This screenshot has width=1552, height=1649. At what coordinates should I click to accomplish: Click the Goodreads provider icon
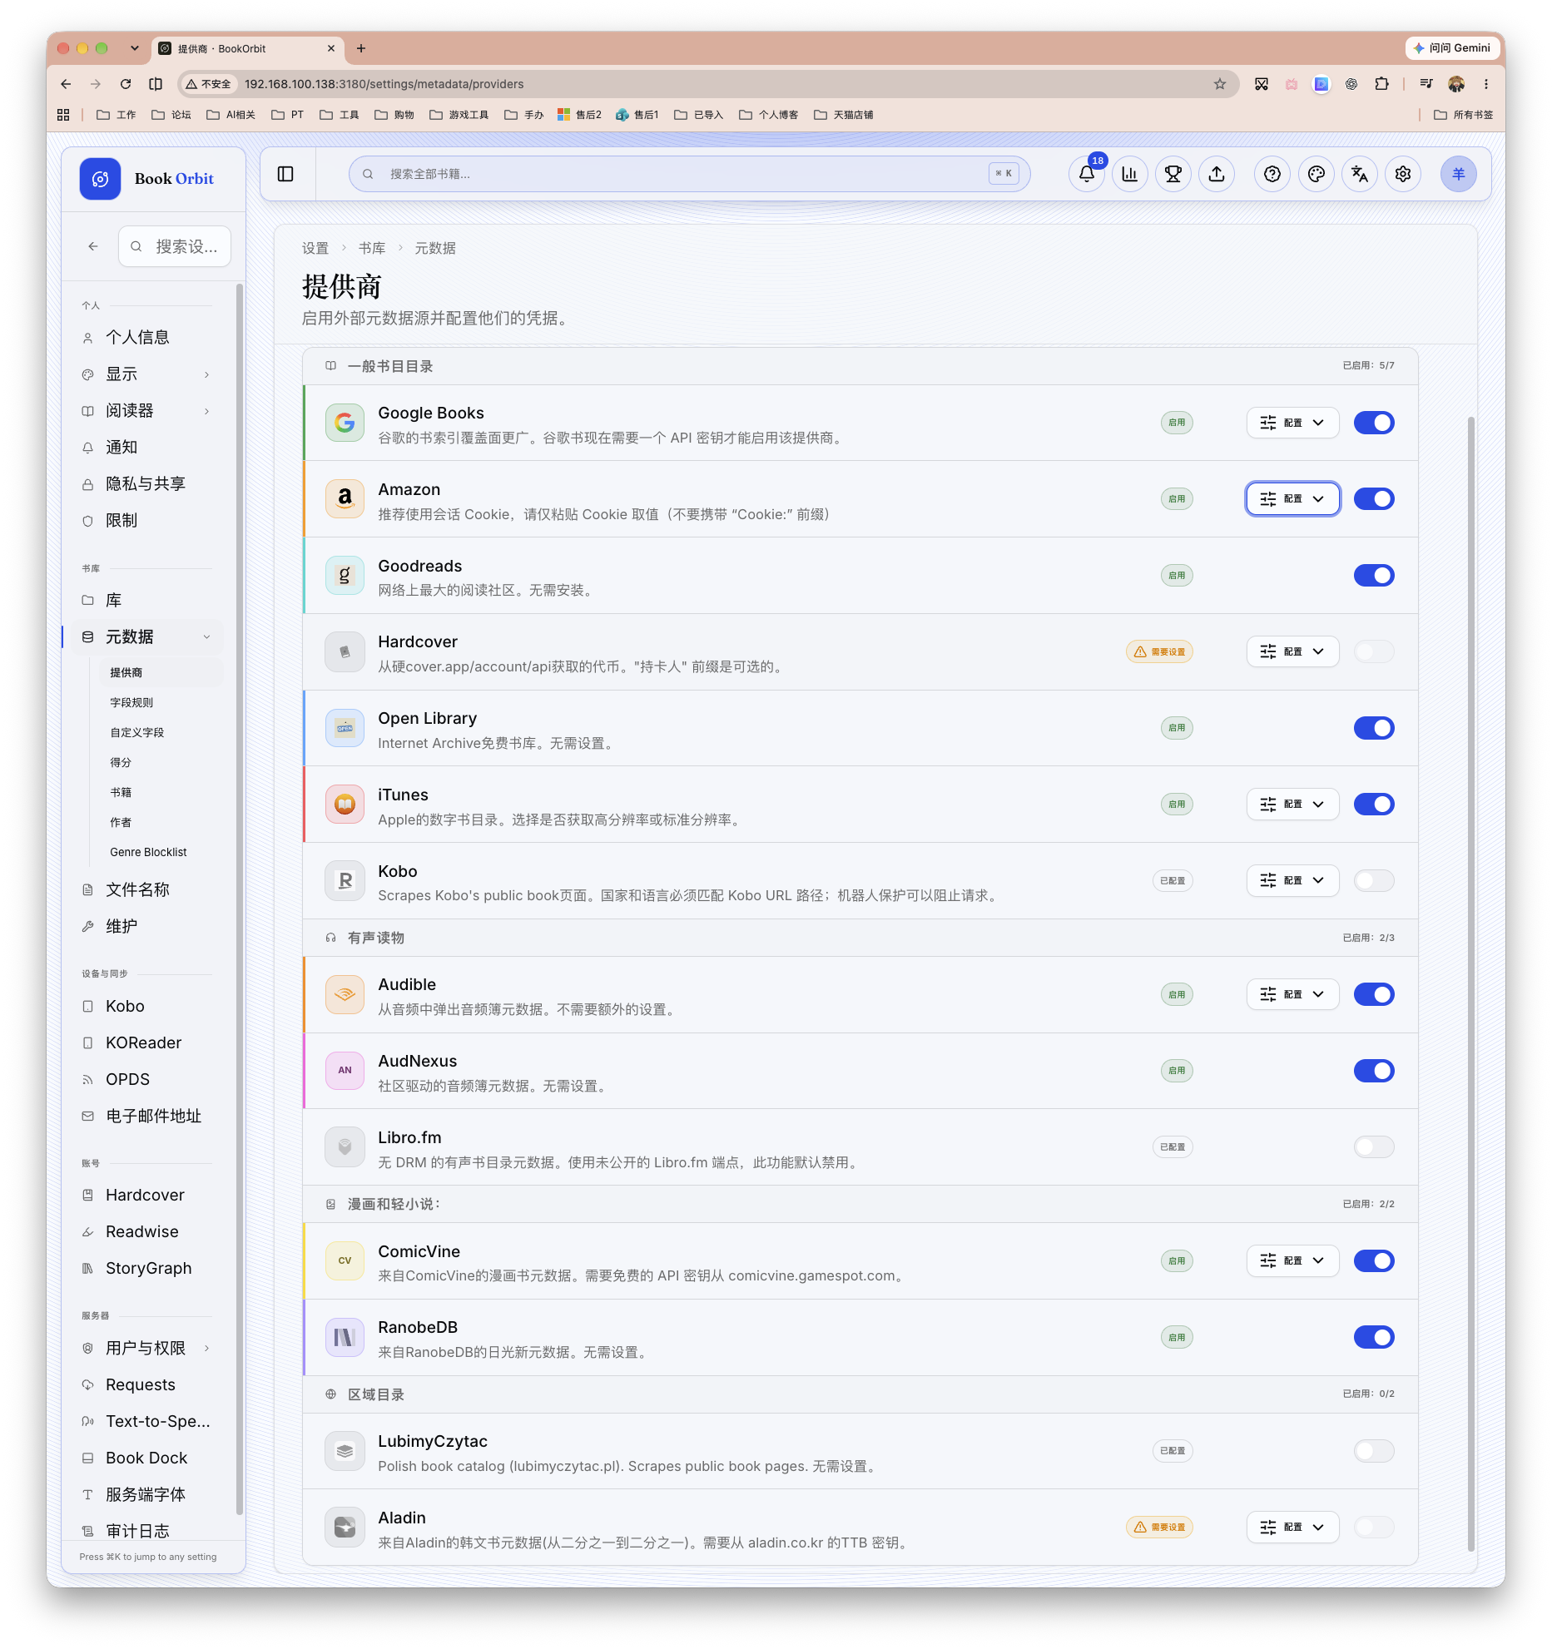click(x=345, y=576)
